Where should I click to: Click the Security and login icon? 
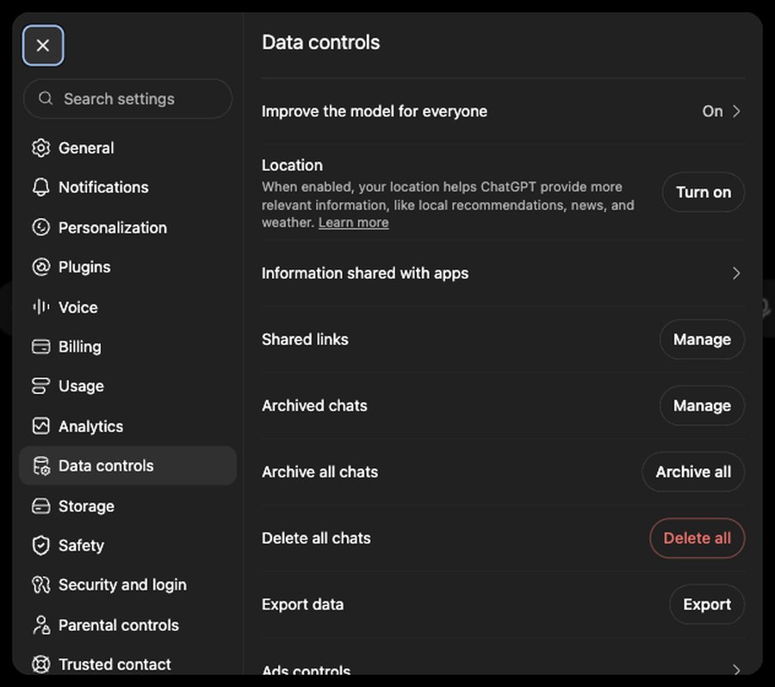(x=41, y=585)
